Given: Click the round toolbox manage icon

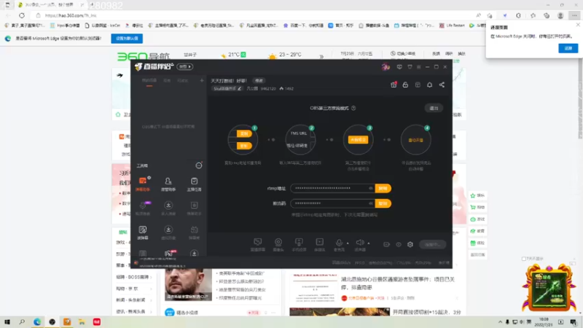Looking at the screenshot, I should click(x=199, y=165).
